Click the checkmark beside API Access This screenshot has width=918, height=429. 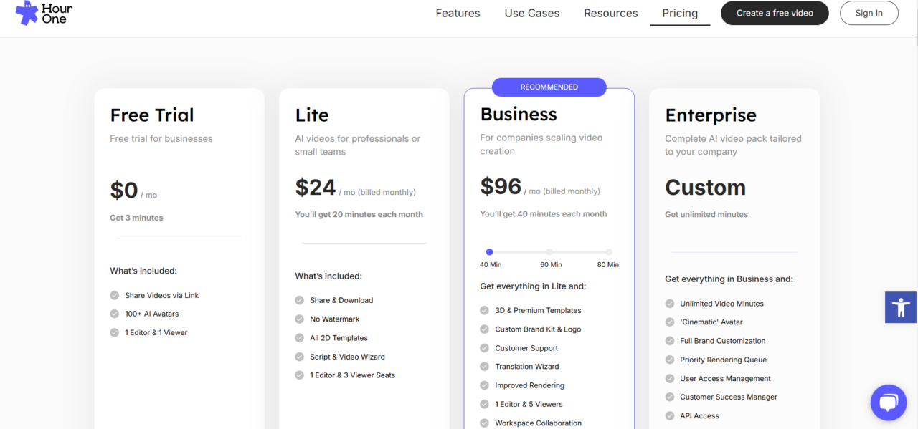[669, 415]
